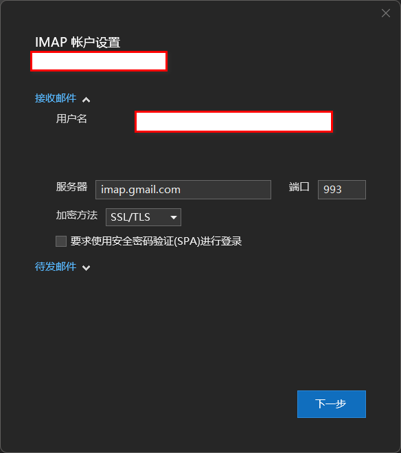The width and height of the screenshot is (401, 453).
Task: Enable the 要求使用安全密码验证(SPA) checkbox
Action: click(x=61, y=241)
